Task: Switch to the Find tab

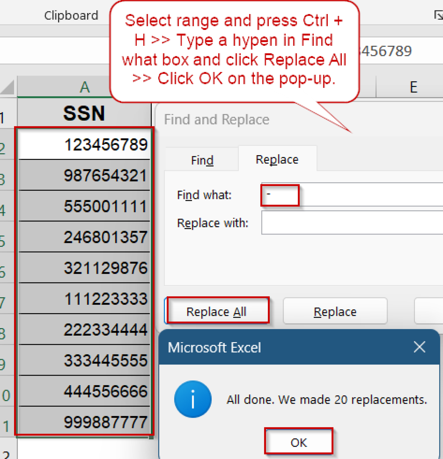Action: click(201, 160)
